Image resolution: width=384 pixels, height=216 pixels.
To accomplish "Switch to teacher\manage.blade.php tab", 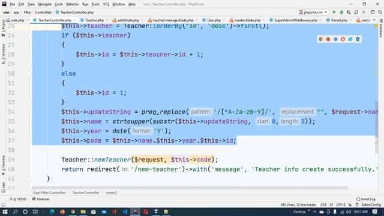I will coord(173,20).
